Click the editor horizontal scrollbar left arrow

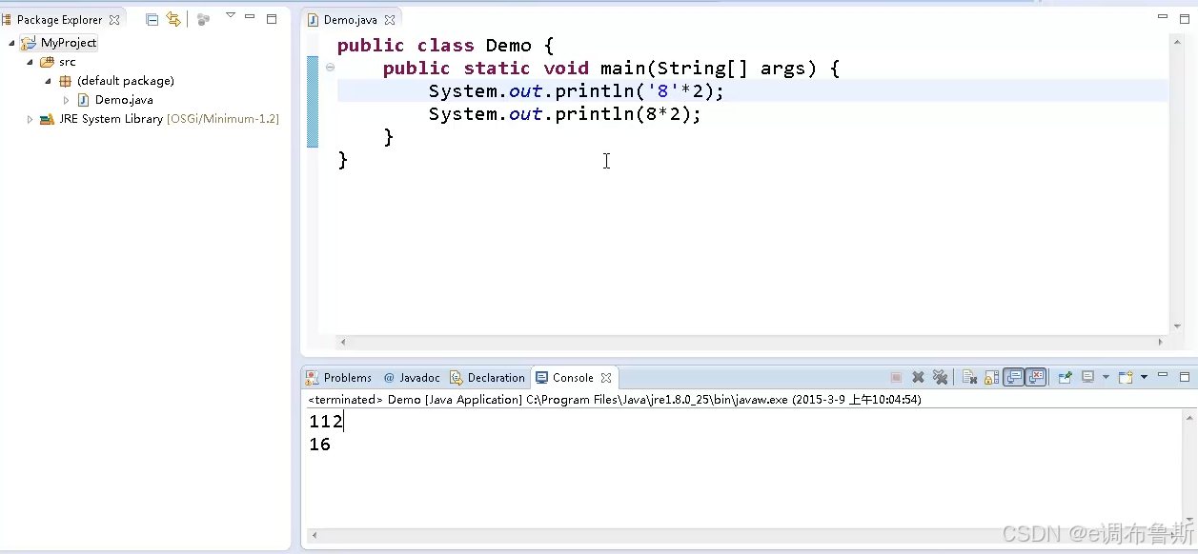point(343,342)
